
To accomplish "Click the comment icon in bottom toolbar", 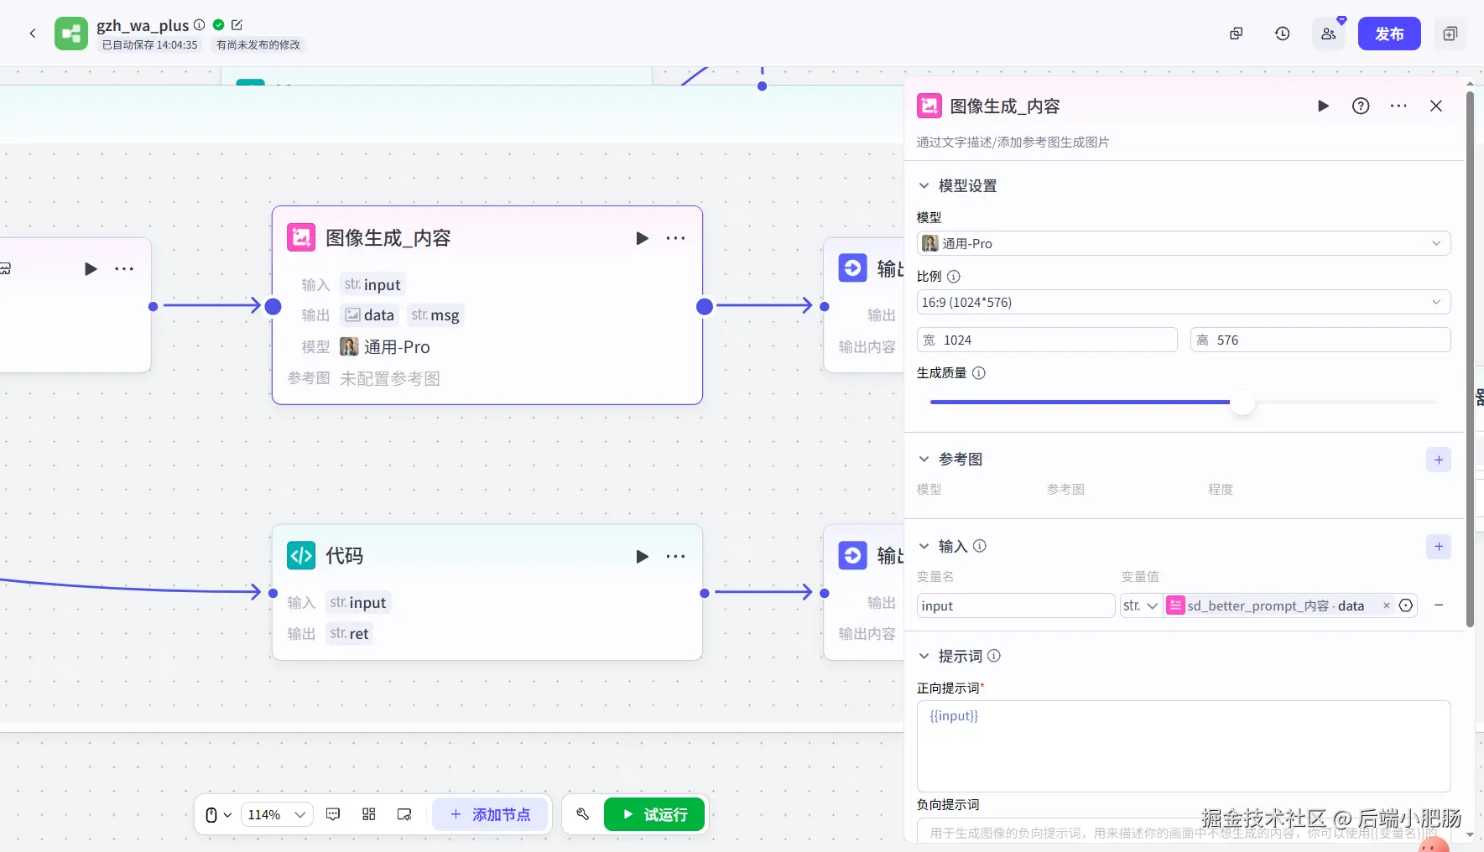I will (x=333, y=814).
